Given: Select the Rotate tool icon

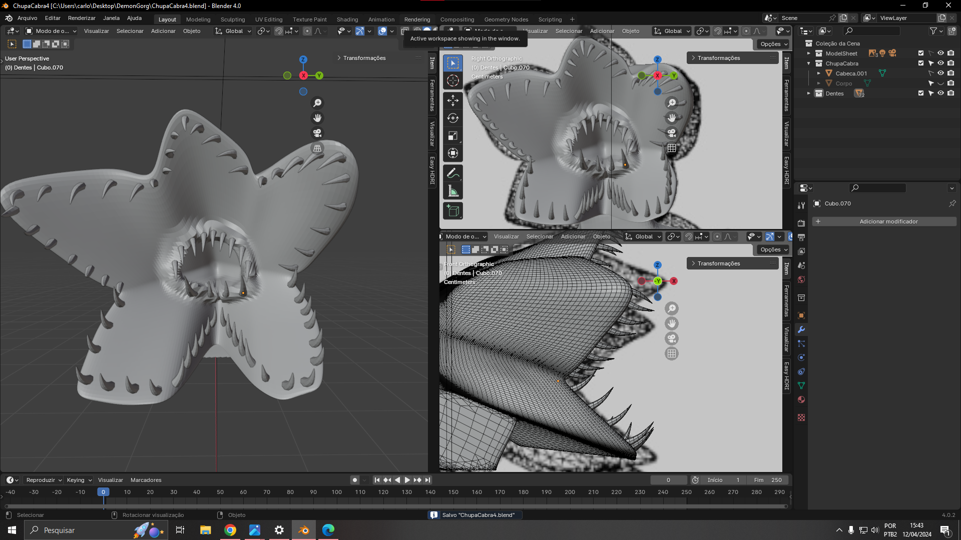Looking at the screenshot, I should click(x=452, y=118).
